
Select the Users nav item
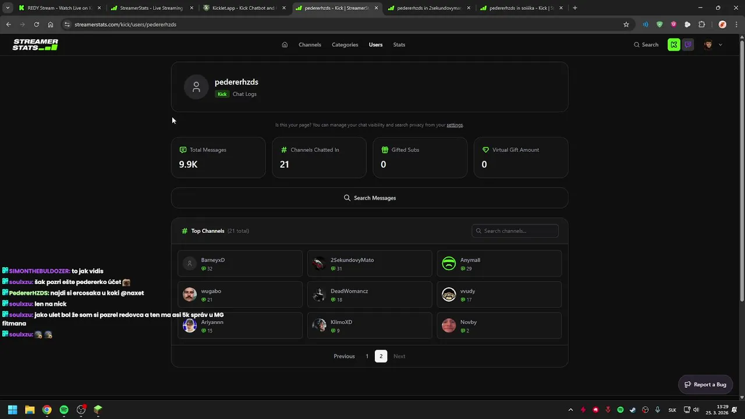[x=375, y=45]
